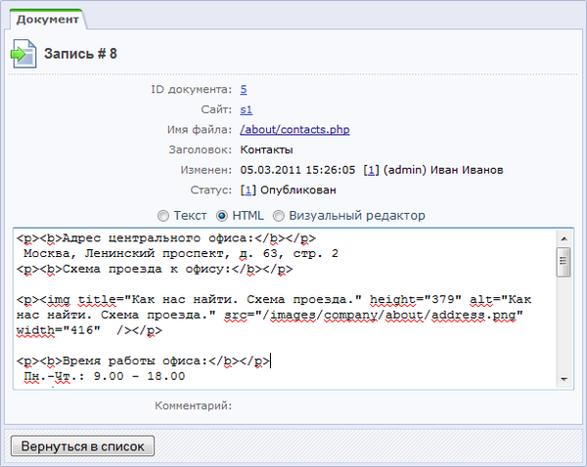The height and width of the screenshot is (467, 587).
Task: Click the Комментарий label
Action: [193, 403]
